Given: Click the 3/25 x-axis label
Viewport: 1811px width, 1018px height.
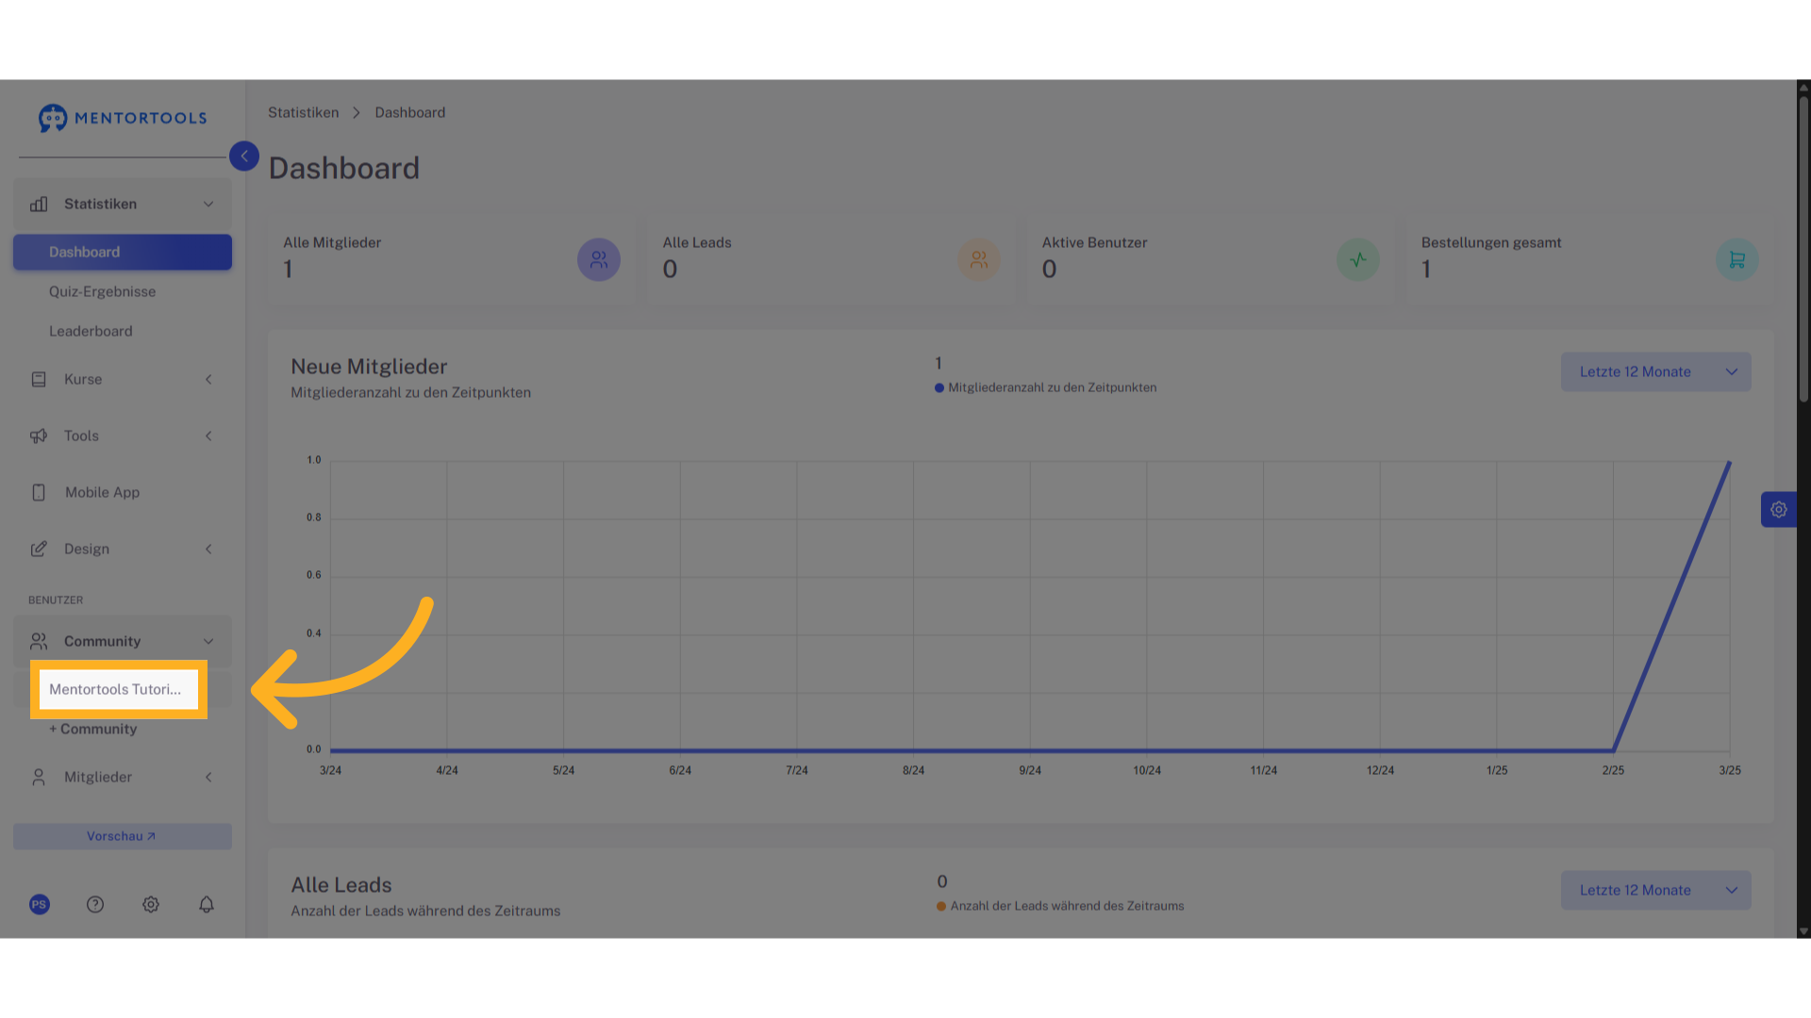Looking at the screenshot, I should pos(1730,771).
